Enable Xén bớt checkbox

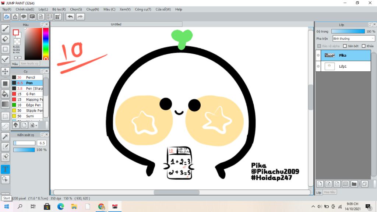click(x=345, y=46)
